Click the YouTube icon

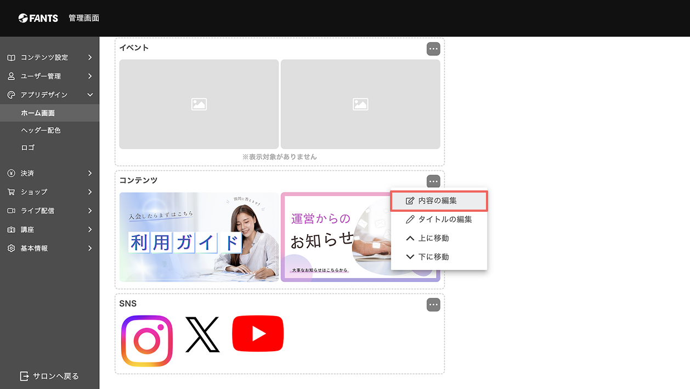[258, 334]
